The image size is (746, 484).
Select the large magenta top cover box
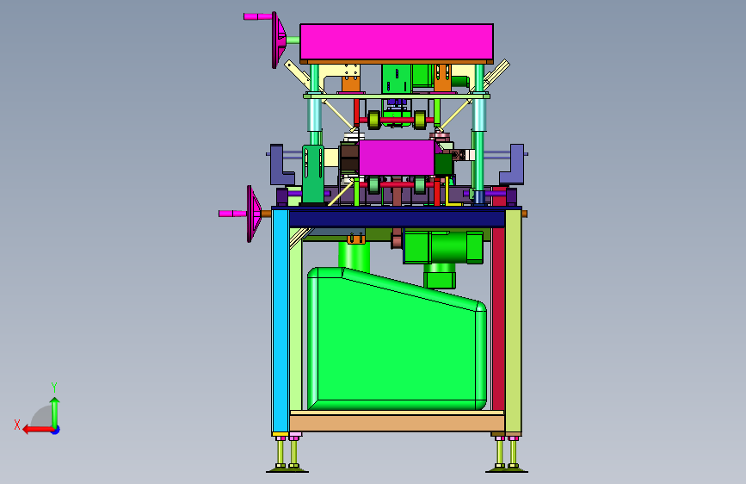coord(397,42)
